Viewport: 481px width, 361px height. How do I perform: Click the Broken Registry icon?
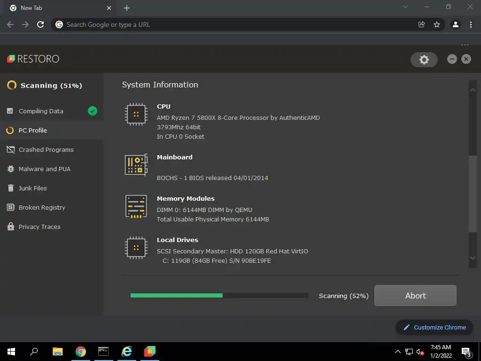(11, 207)
